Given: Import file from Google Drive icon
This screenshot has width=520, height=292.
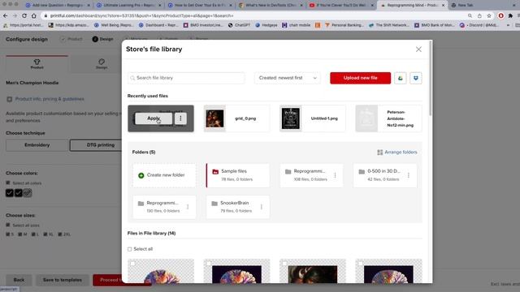Looking at the screenshot, I should point(401,78).
